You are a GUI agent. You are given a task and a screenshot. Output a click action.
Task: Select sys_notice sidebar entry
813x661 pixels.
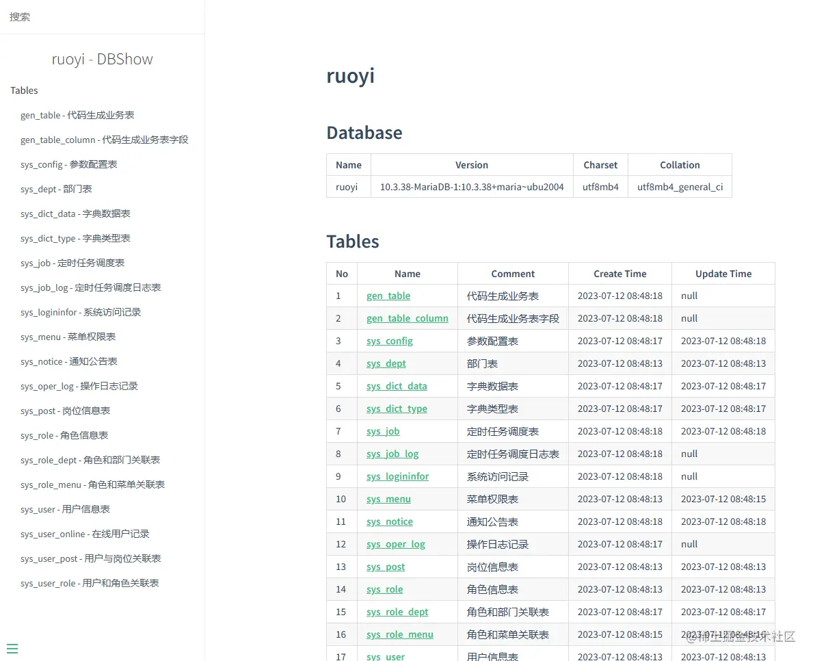pyautogui.click(x=68, y=361)
